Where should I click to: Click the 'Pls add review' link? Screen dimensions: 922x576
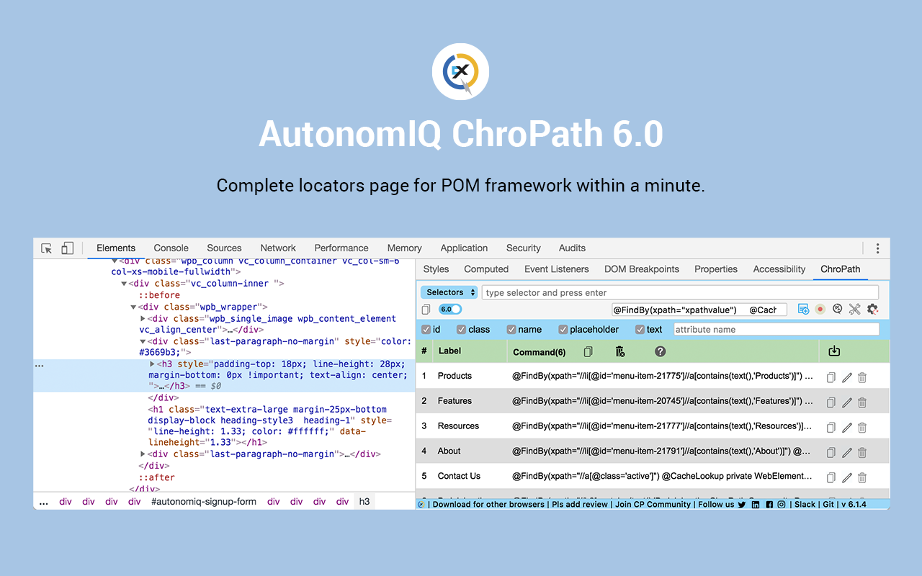pyautogui.click(x=581, y=505)
